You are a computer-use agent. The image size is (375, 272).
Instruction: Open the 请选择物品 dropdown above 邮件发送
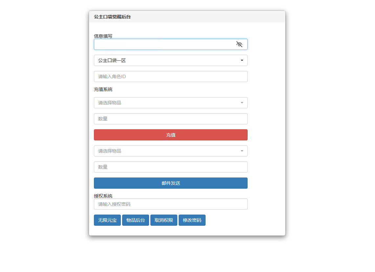[170, 151]
